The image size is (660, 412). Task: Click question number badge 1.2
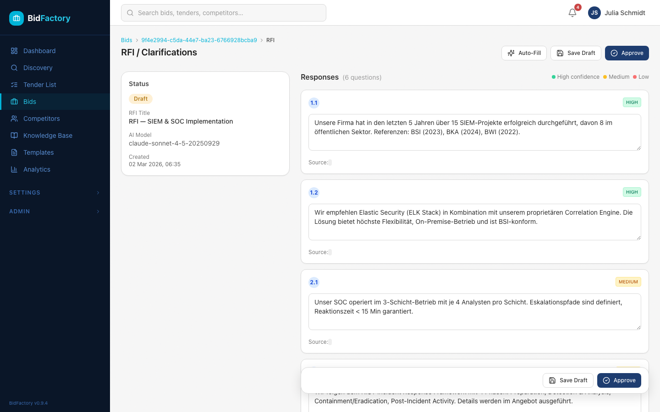314,193
